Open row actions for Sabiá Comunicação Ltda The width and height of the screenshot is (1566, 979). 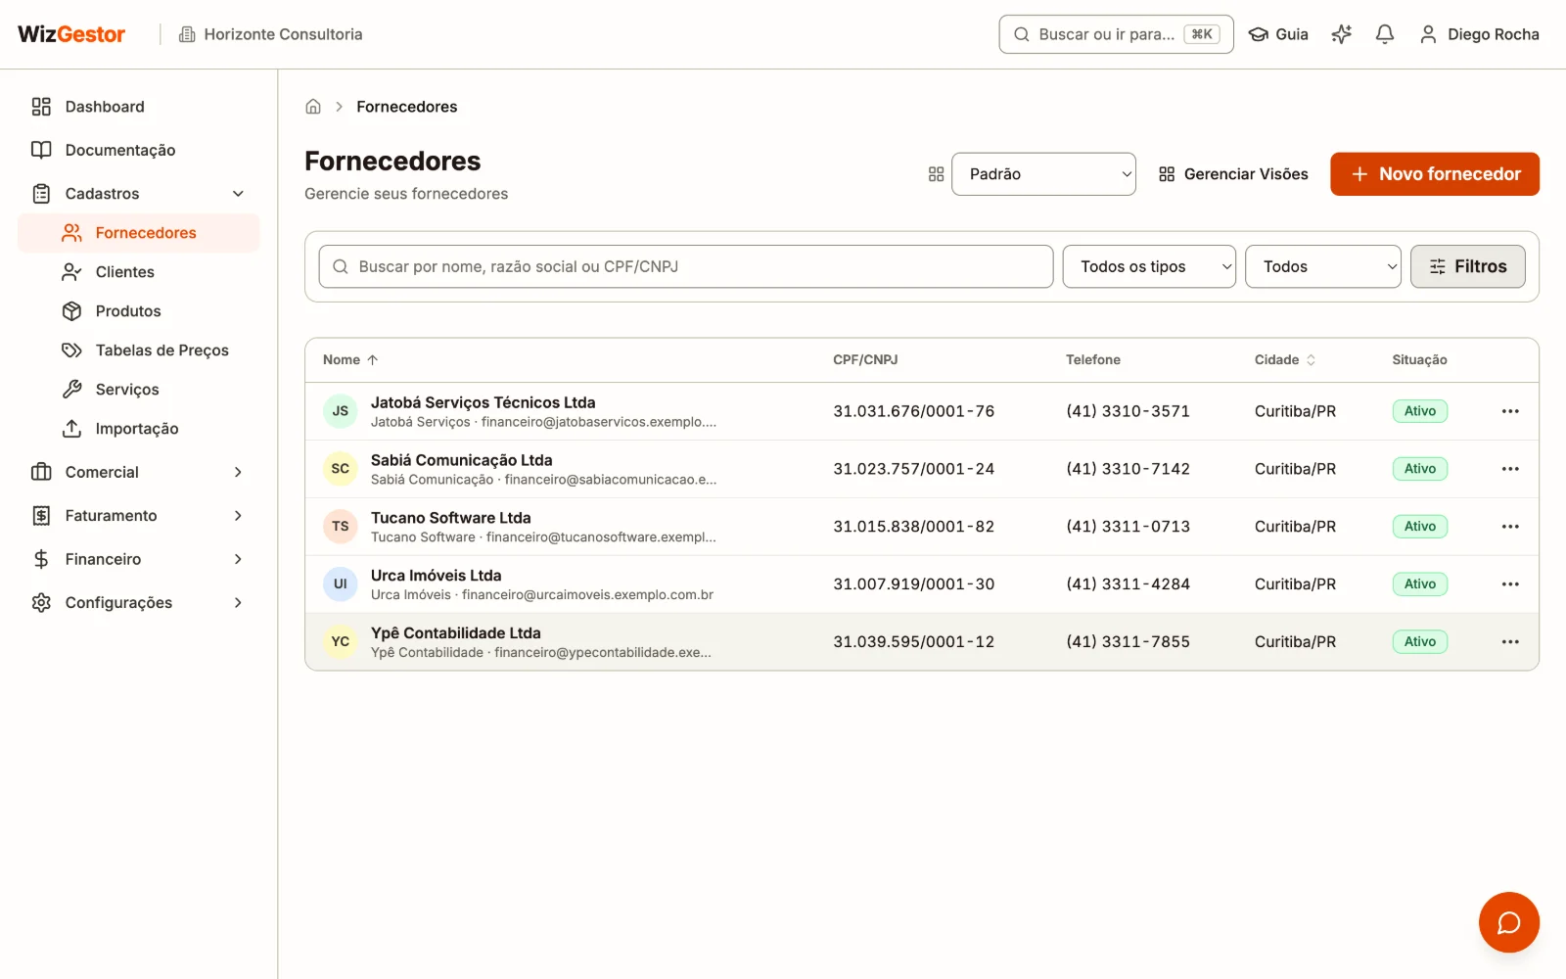coord(1510,469)
